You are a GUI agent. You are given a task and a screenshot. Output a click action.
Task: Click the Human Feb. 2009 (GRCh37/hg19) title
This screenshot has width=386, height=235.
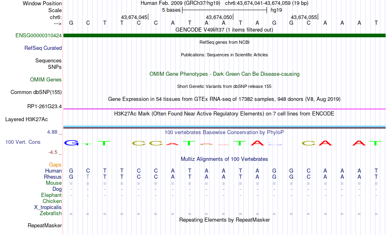click(180, 3)
